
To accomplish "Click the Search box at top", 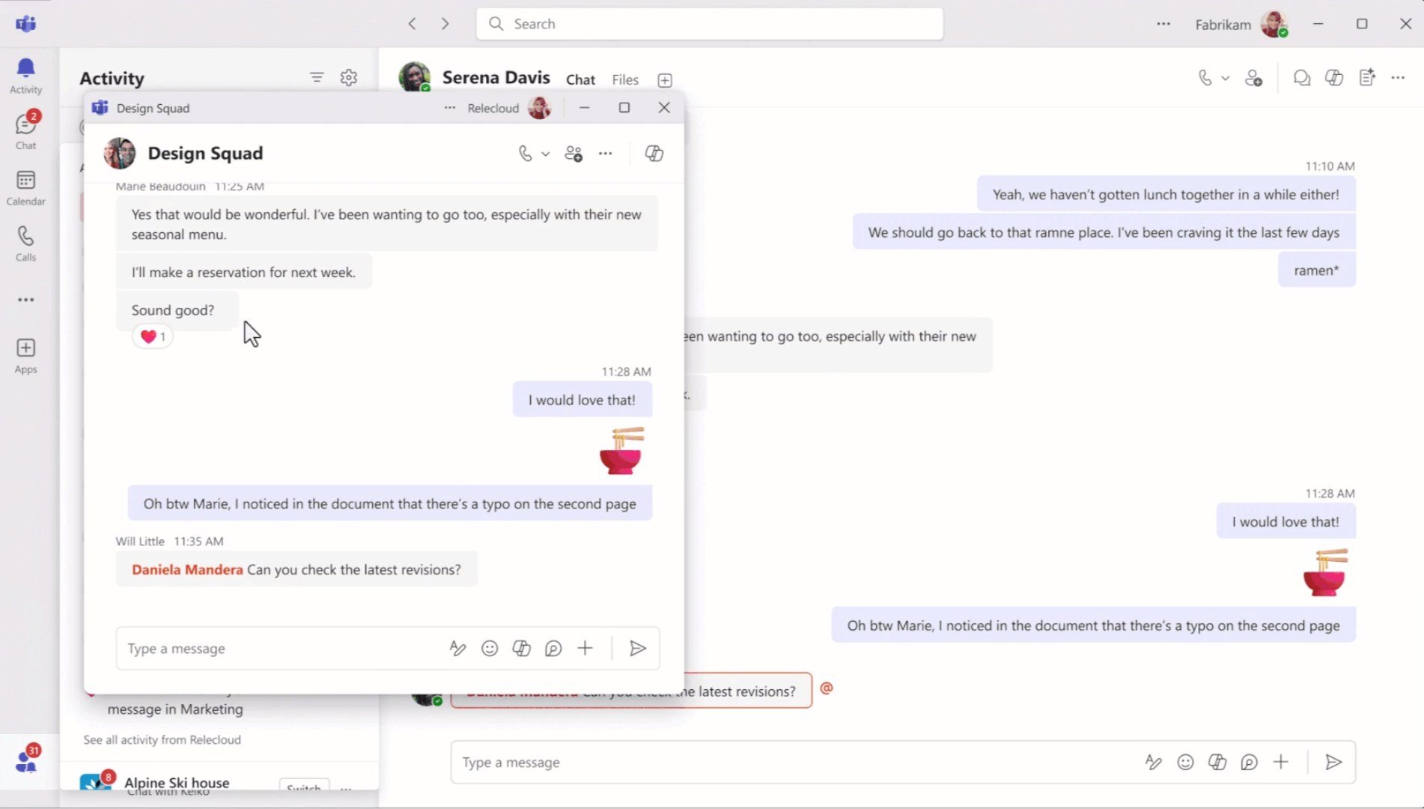I will [x=709, y=24].
